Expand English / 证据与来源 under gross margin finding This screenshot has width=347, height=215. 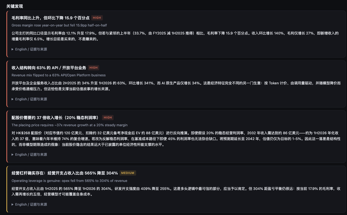tap(29, 49)
